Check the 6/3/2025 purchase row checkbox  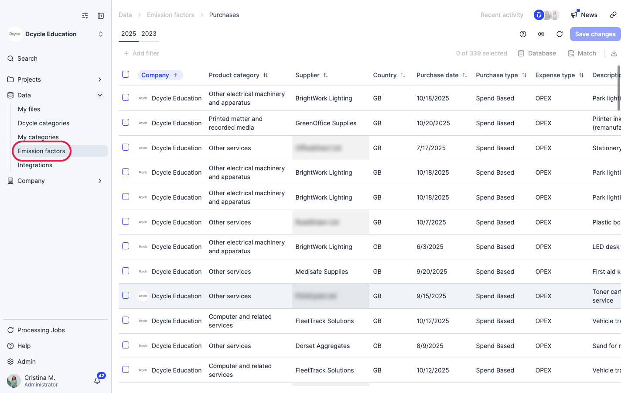tap(126, 246)
